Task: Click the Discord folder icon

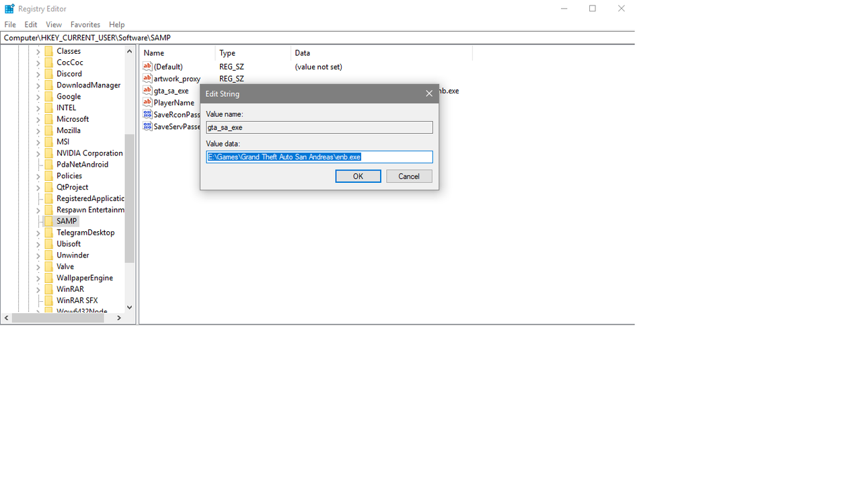Action: click(x=49, y=74)
